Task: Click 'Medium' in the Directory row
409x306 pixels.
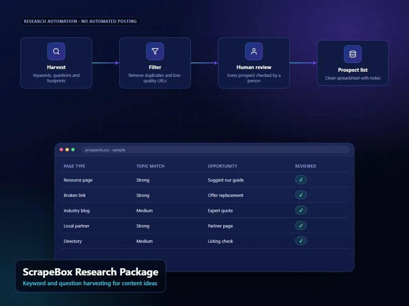Action: pyautogui.click(x=145, y=241)
